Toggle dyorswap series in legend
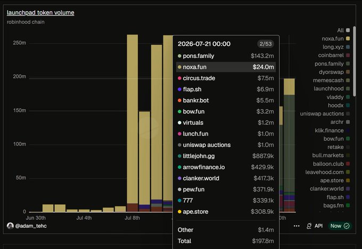This screenshot has width=362, height=249. pos(334,72)
